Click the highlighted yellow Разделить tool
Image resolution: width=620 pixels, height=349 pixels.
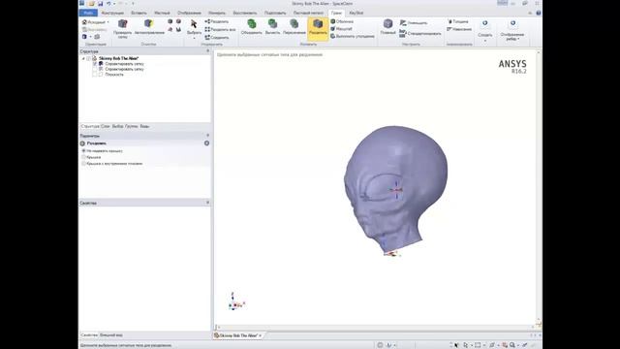(x=318, y=28)
